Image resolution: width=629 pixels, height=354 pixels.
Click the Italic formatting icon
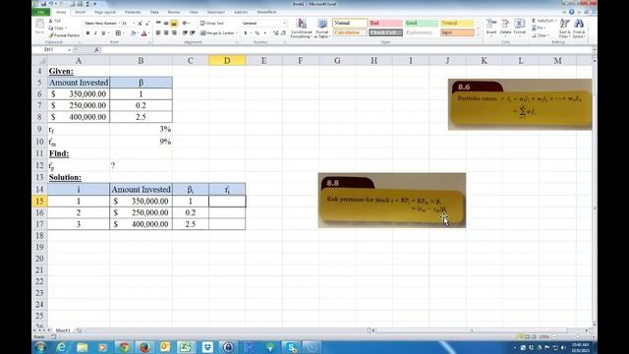(x=95, y=32)
